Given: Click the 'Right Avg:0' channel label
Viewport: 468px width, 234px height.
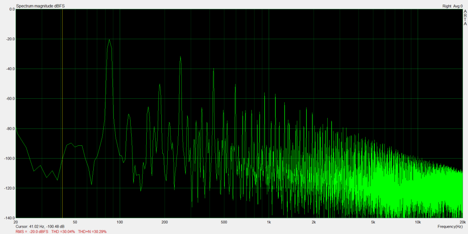Looking at the screenshot, I should click(452, 6).
